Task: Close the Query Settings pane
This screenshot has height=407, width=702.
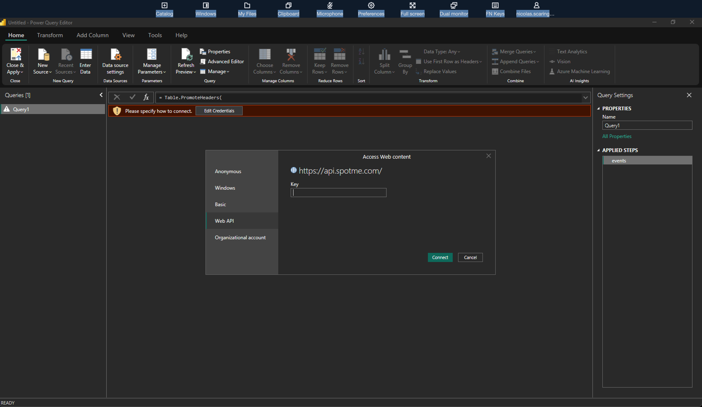Action: coord(689,95)
